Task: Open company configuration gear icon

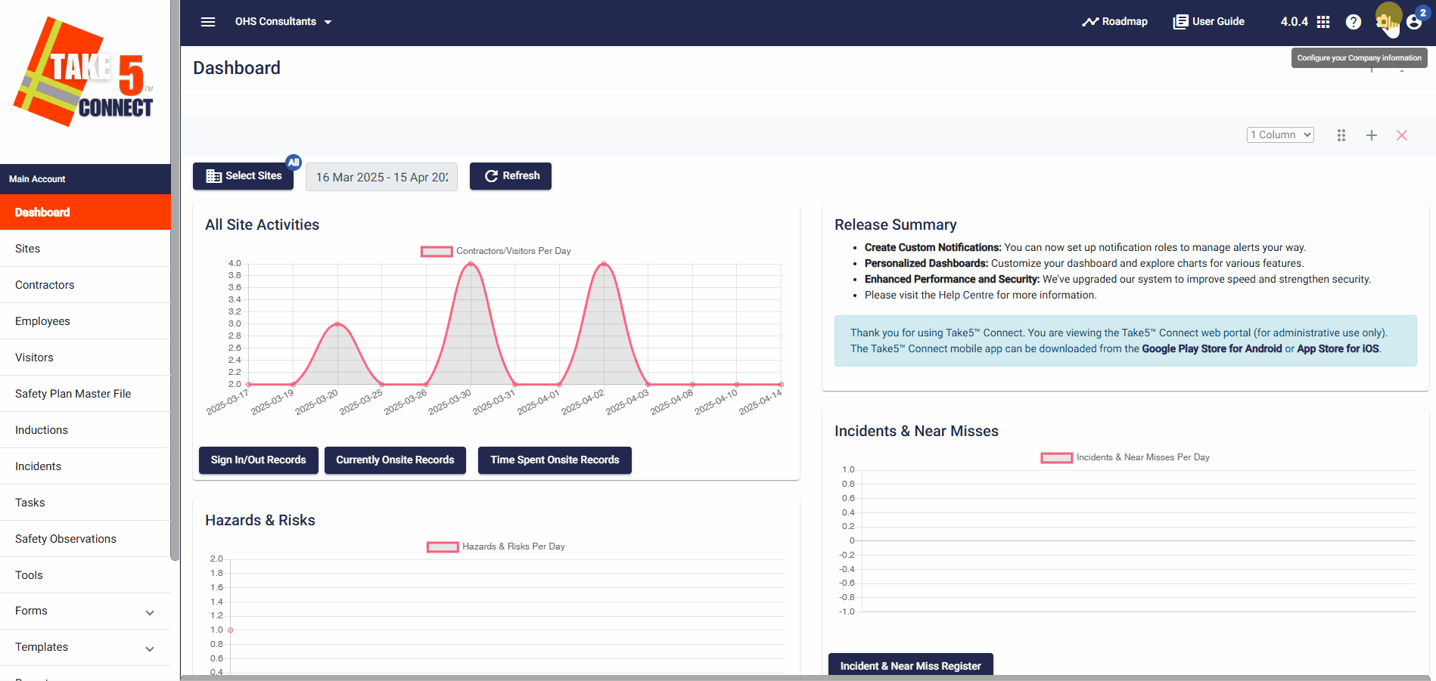Action: click(1385, 21)
